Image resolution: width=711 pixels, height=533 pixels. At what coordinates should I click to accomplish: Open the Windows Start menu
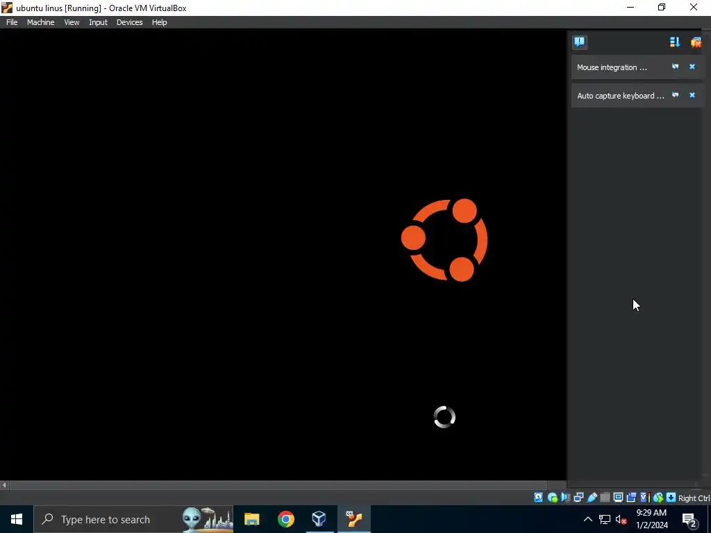17,519
